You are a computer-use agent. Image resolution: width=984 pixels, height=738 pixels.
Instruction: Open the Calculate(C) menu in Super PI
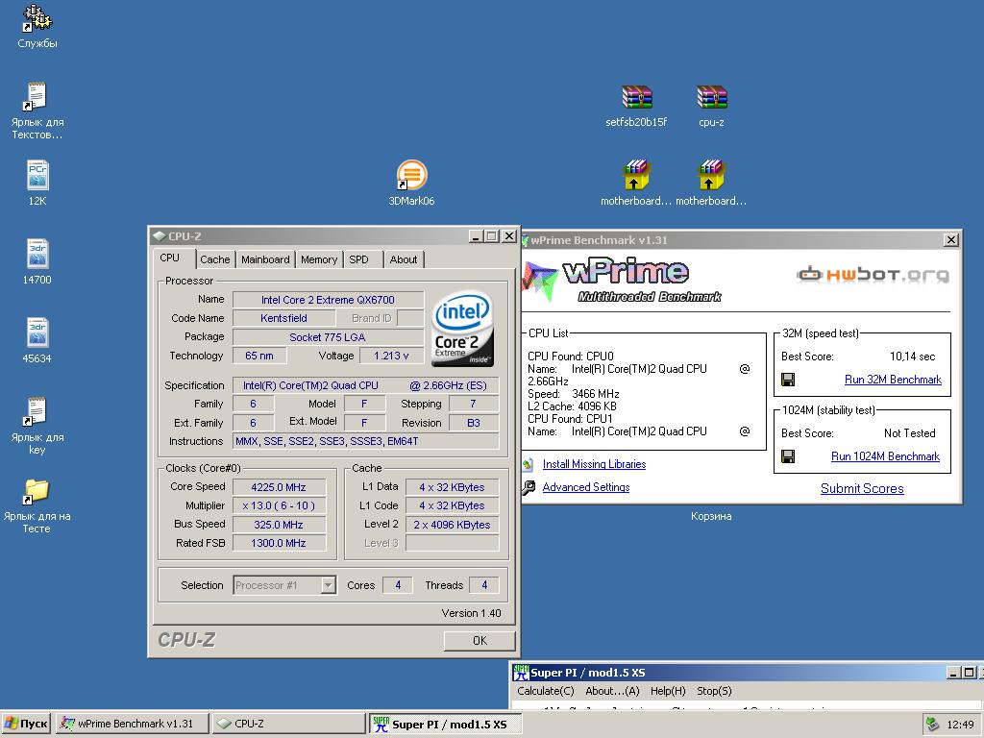click(x=546, y=691)
